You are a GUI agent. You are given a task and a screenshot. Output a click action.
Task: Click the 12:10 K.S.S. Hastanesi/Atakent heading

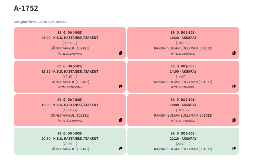click(70, 71)
